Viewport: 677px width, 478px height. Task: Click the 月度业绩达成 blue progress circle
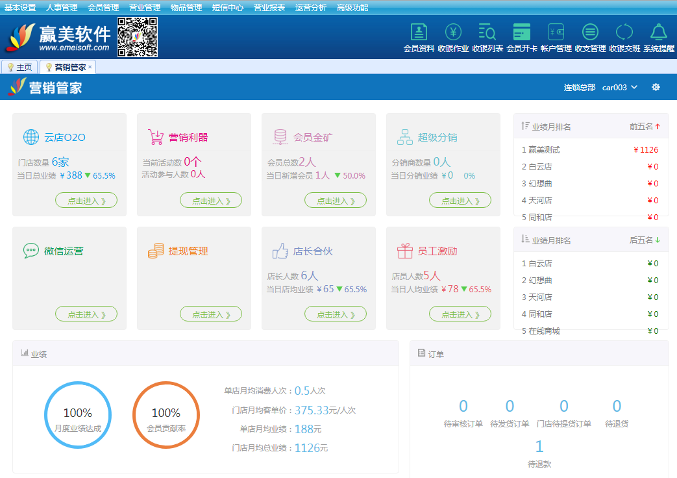[78, 415]
